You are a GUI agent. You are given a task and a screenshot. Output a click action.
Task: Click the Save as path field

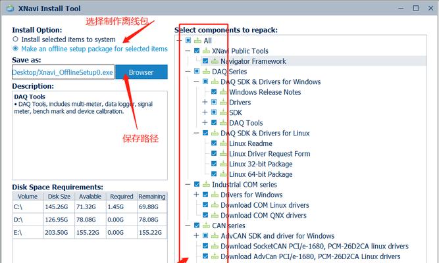pos(63,72)
